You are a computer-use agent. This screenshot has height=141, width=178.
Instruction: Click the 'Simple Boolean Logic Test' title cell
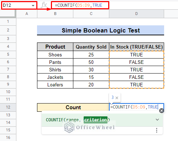pos(100,30)
